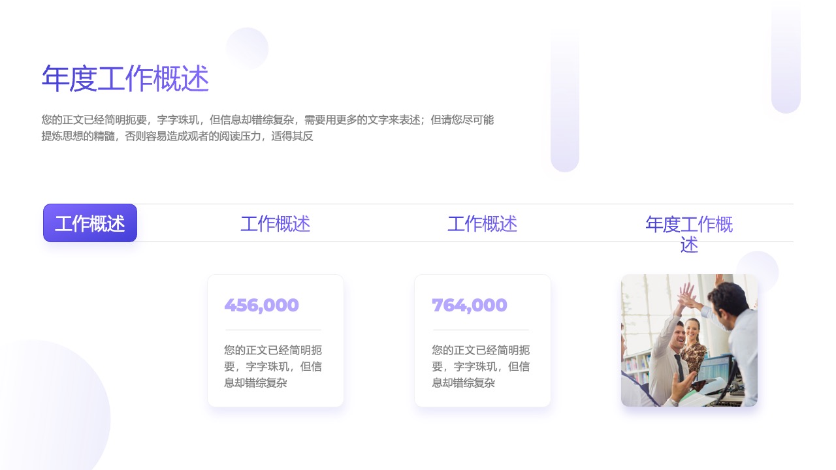Screen dimensions: 836x470
Task: Open the team high-five photo
Action: pyautogui.click(x=689, y=340)
